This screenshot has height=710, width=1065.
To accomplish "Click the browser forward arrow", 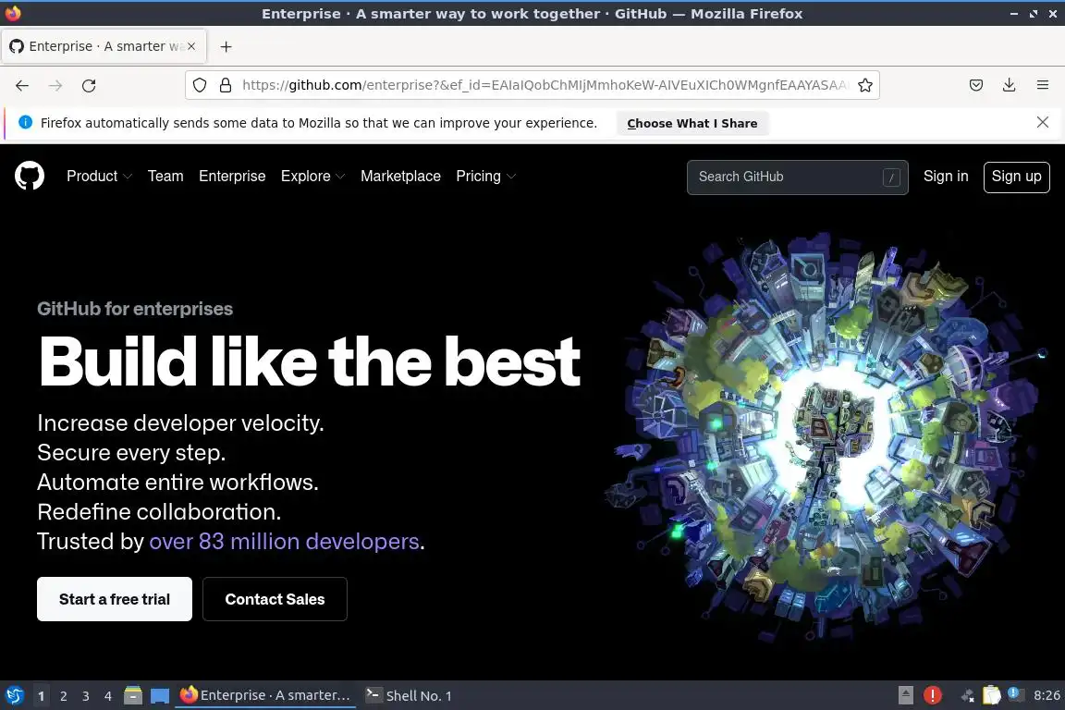I will pyautogui.click(x=55, y=86).
